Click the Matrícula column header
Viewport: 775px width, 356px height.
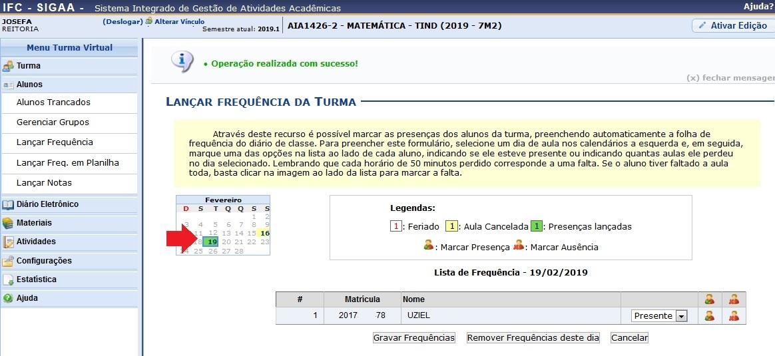click(362, 299)
